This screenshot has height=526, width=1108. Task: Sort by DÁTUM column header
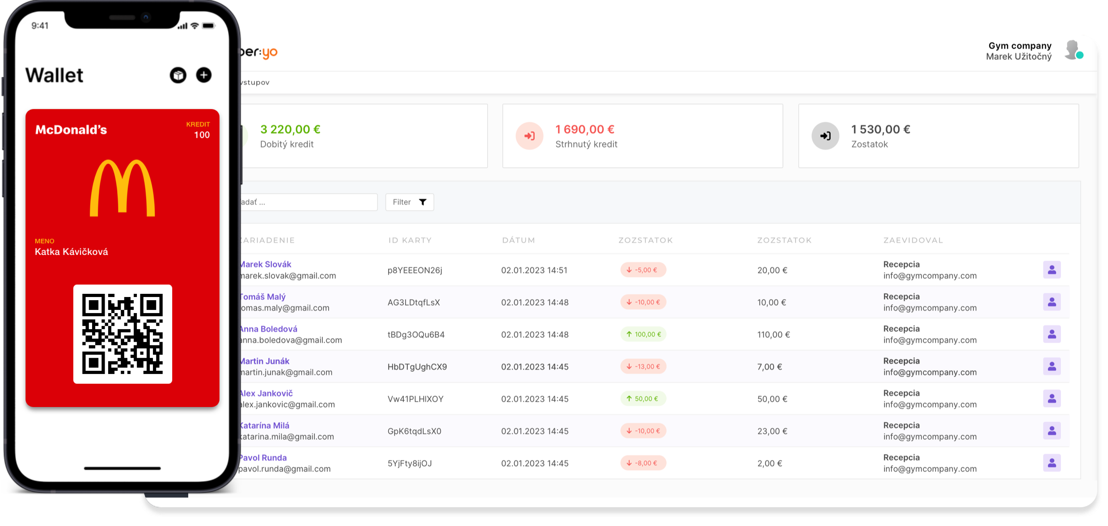[x=518, y=240]
